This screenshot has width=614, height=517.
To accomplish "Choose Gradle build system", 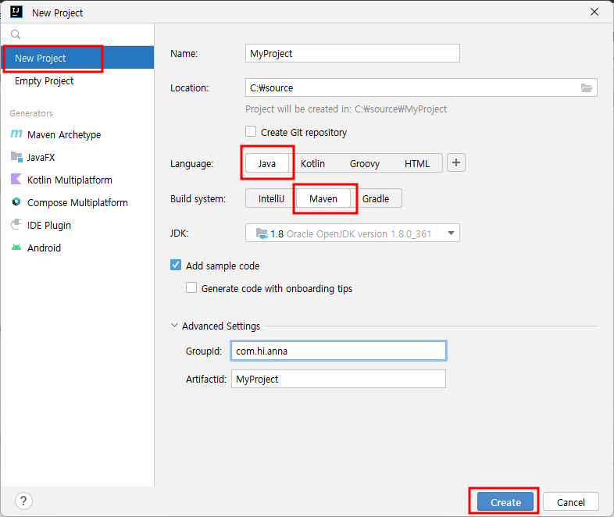I will [376, 199].
